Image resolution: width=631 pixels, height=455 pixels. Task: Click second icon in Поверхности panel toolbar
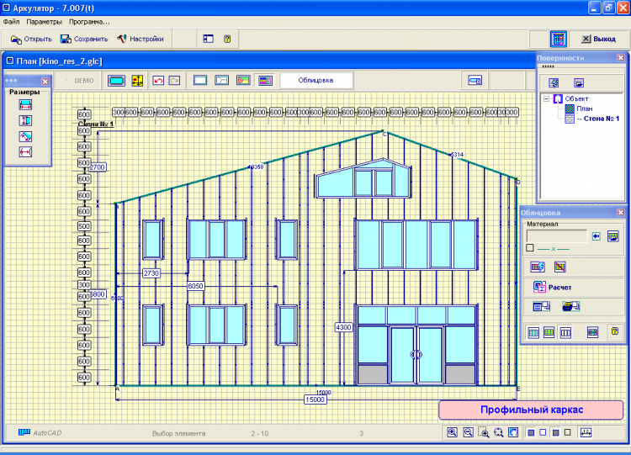[579, 83]
